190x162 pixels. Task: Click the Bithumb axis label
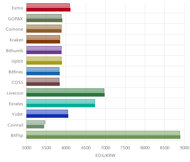14,51
